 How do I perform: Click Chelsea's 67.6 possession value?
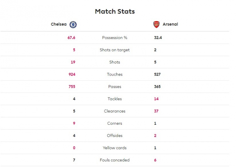(71, 38)
